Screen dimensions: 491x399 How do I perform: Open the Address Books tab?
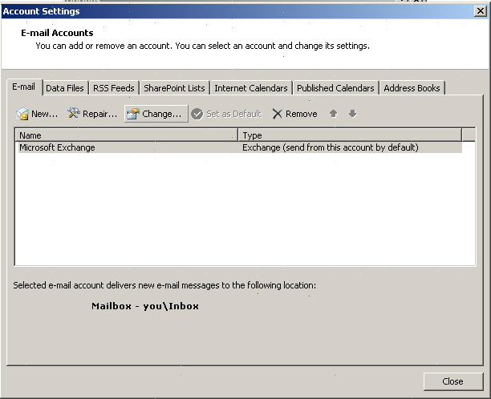point(412,88)
